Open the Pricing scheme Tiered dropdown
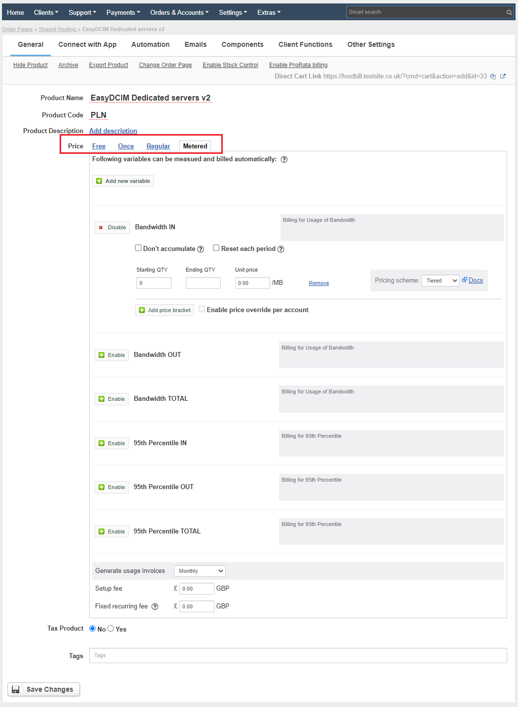 pos(441,281)
